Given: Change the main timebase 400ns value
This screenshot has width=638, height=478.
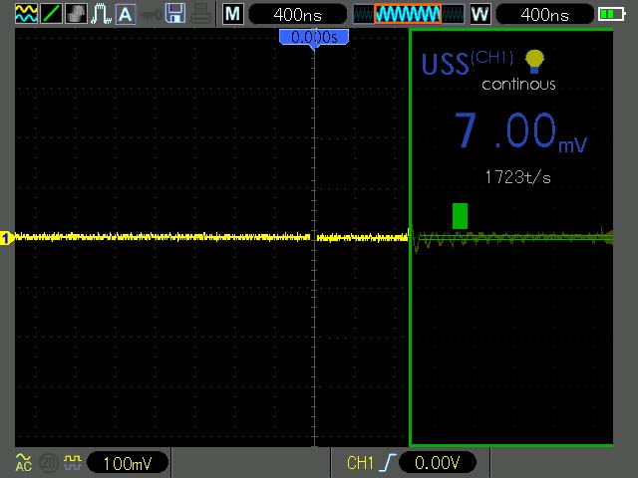Looking at the screenshot, I should (x=297, y=15).
